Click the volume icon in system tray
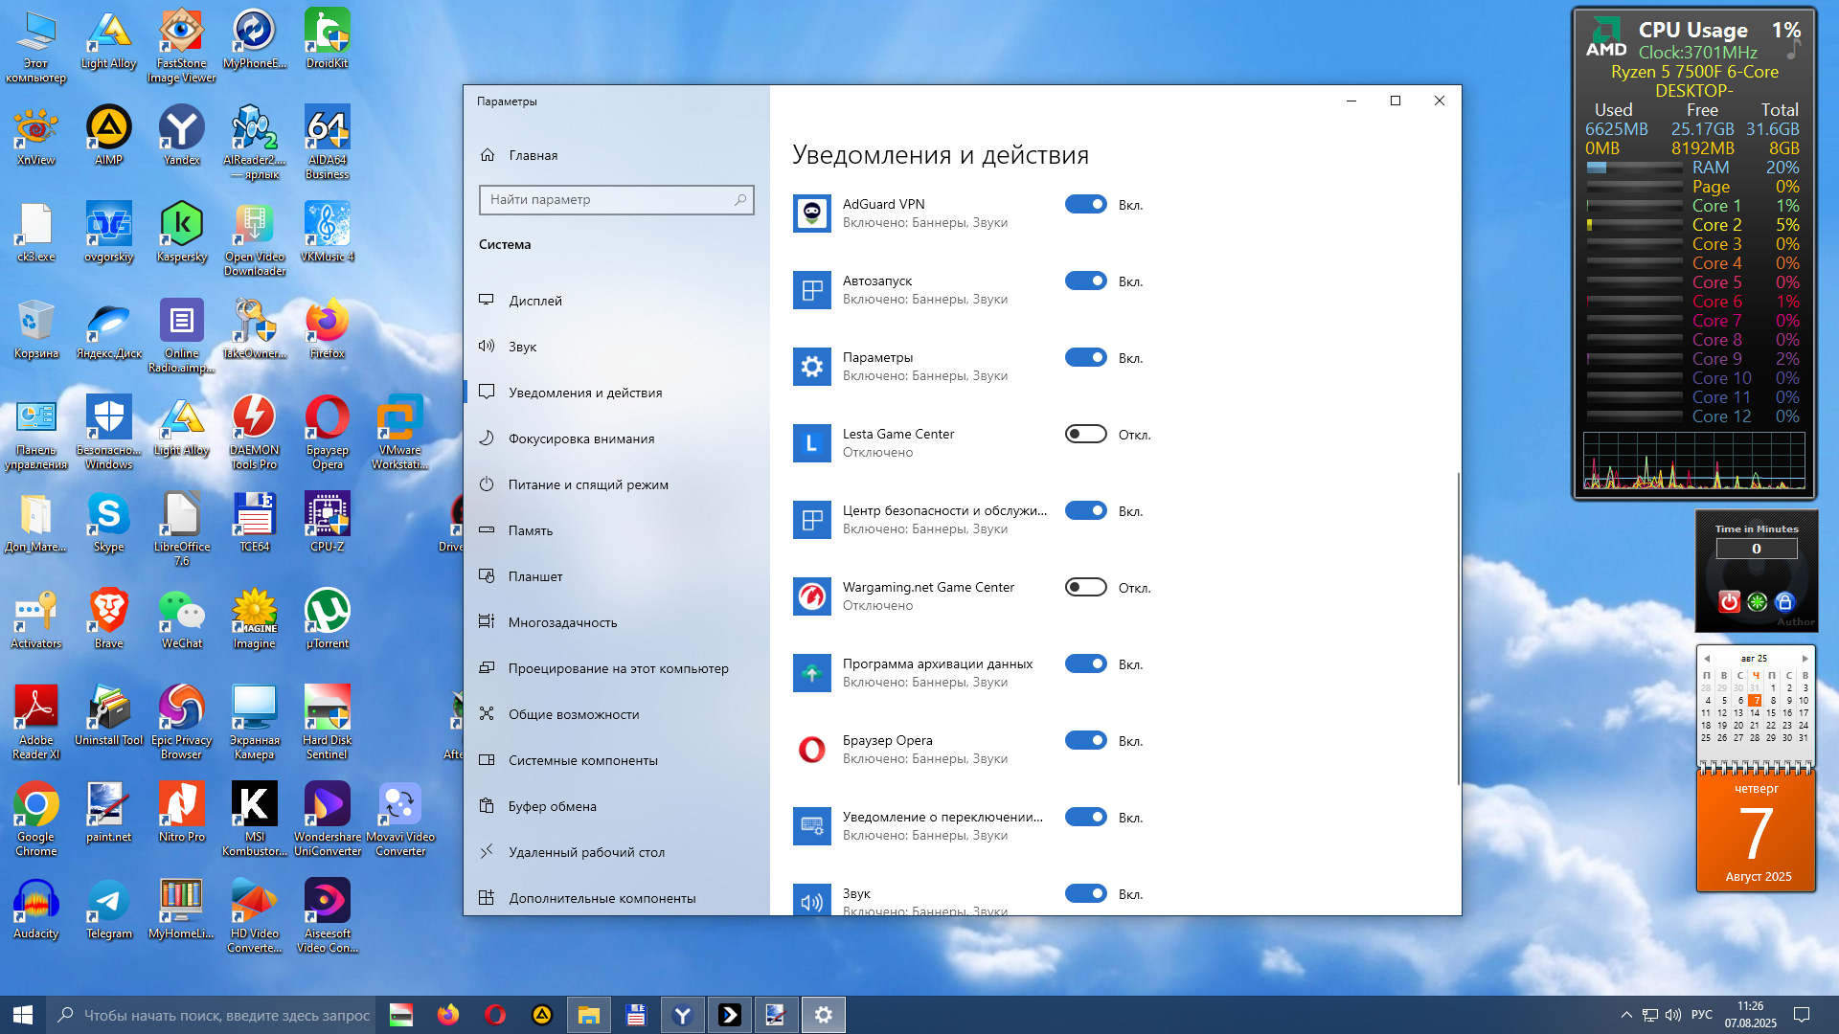Image resolution: width=1839 pixels, height=1034 pixels. pos(1673,1015)
